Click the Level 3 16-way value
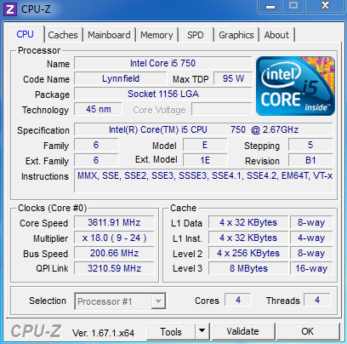The image size is (347, 344). [x=311, y=268]
